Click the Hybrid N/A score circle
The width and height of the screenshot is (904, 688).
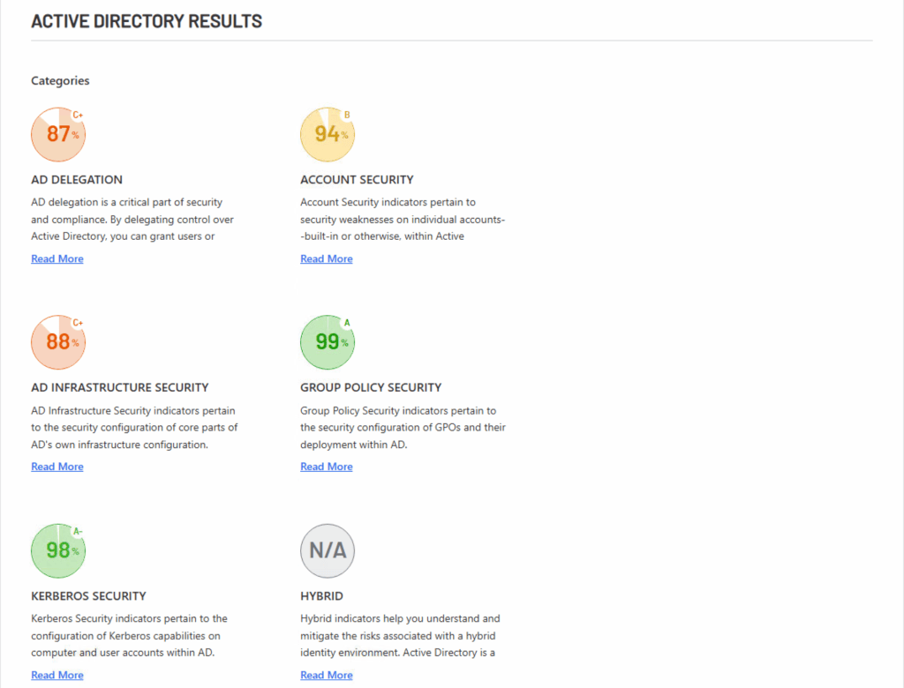click(x=328, y=550)
